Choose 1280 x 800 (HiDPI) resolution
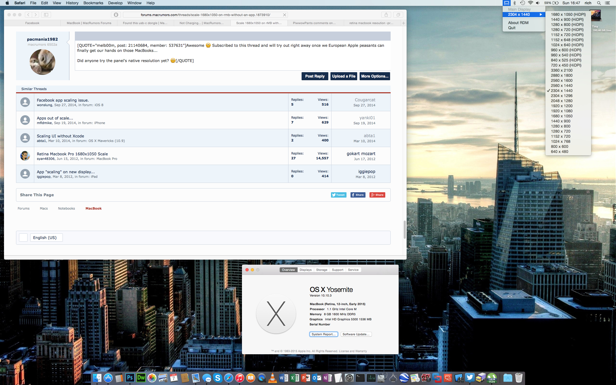Image resolution: width=616 pixels, height=385 pixels. pos(568,25)
